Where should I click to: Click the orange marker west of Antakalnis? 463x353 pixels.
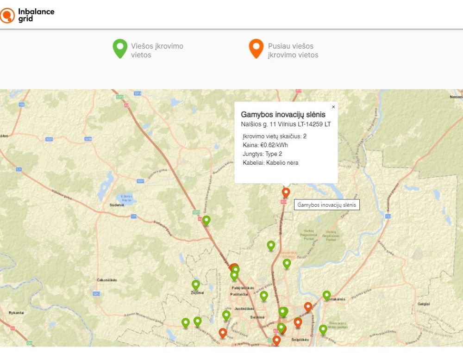[x=308, y=307]
